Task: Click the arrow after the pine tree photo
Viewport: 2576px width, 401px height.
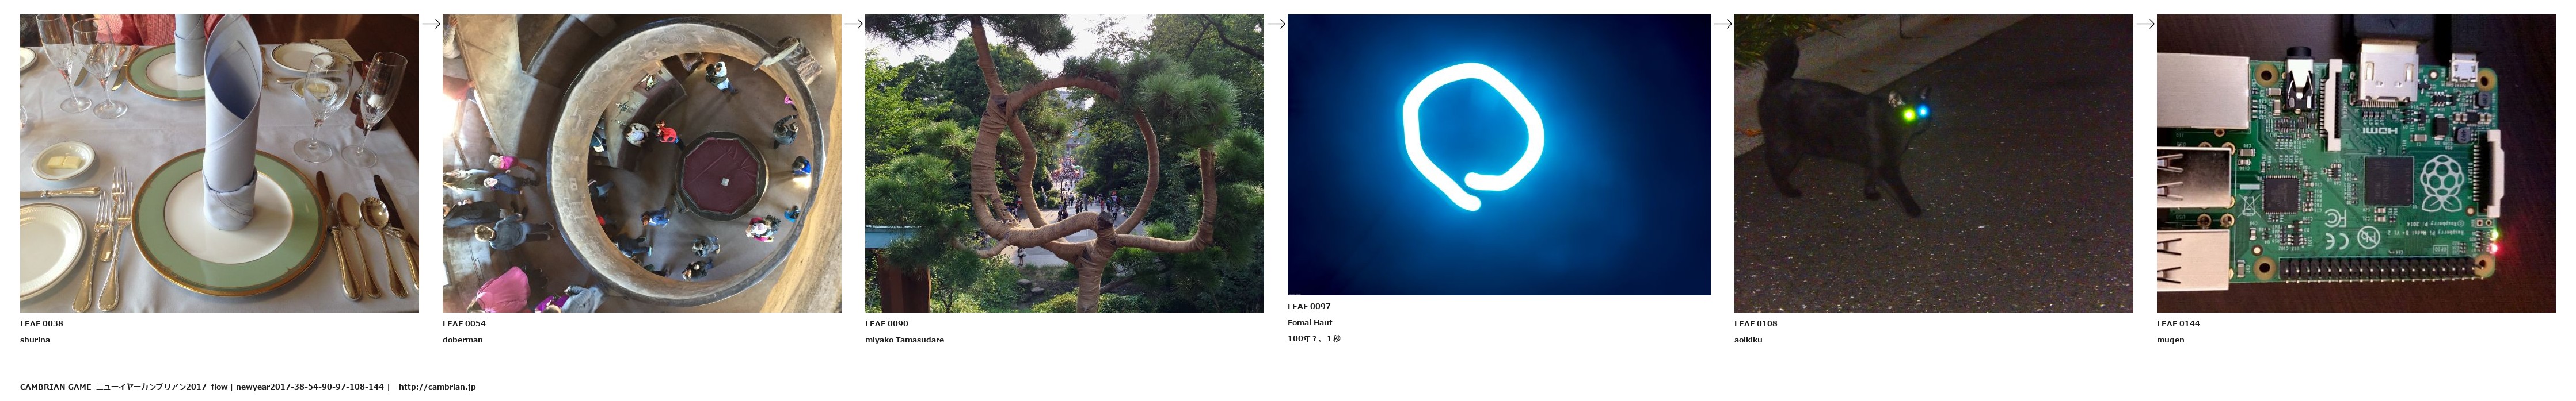Action: (x=1276, y=24)
